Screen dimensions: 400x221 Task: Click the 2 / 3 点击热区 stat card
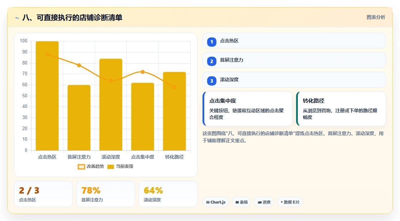(43, 194)
